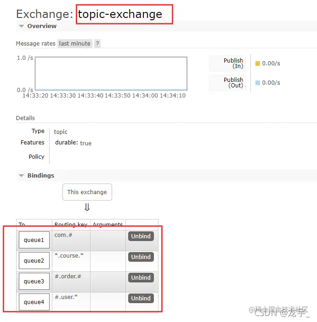Change the last minute time range
Viewport: 317px width, 322px height.
click(75, 44)
